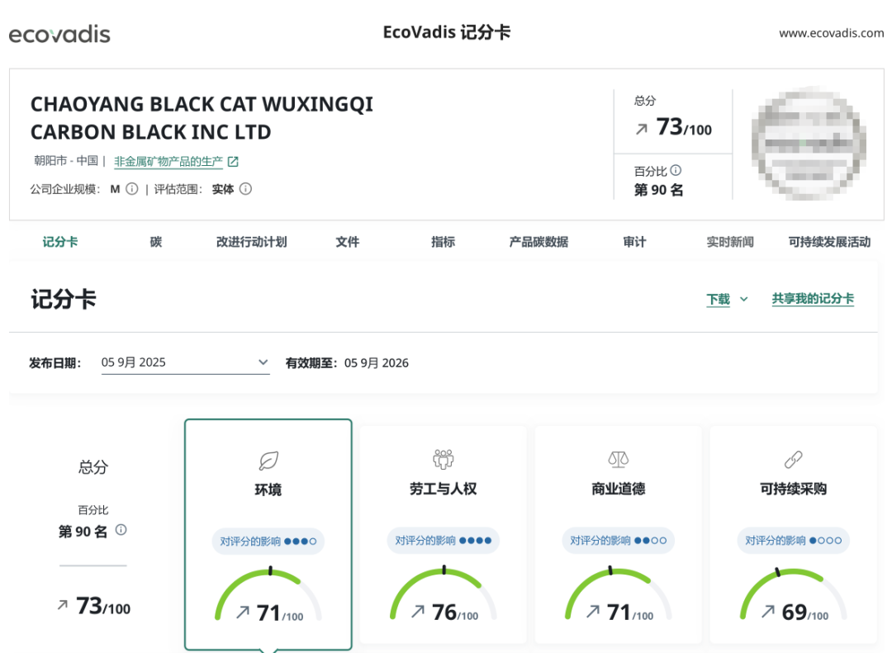Open the www.ecovadis.com link
Screen dimensions: 892x653
[831, 34]
